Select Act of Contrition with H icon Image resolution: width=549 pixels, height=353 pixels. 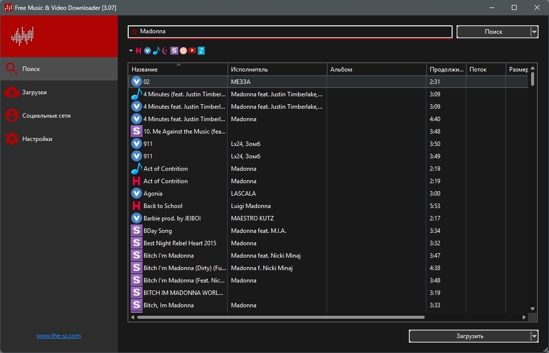point(165,181)
